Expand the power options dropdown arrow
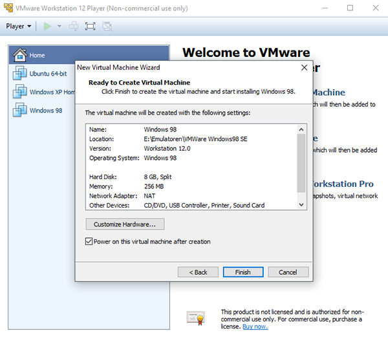Viewport: 388px width, 337px height. 59,27
